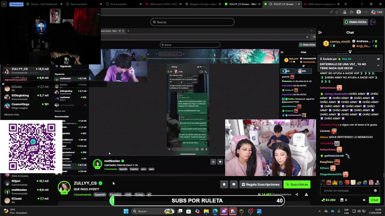
Task: Click ZULLYY_CS entry in sidebar
Action: 26,71
